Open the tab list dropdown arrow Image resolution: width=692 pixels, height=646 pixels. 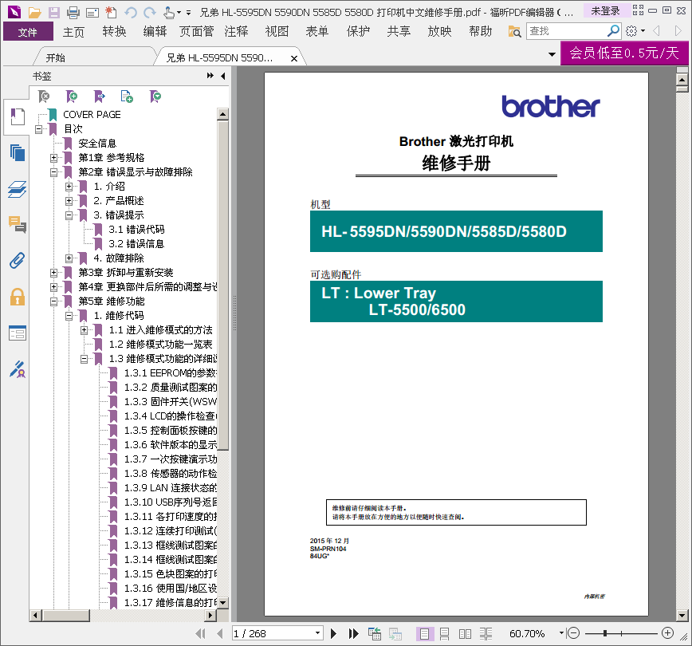552,55
